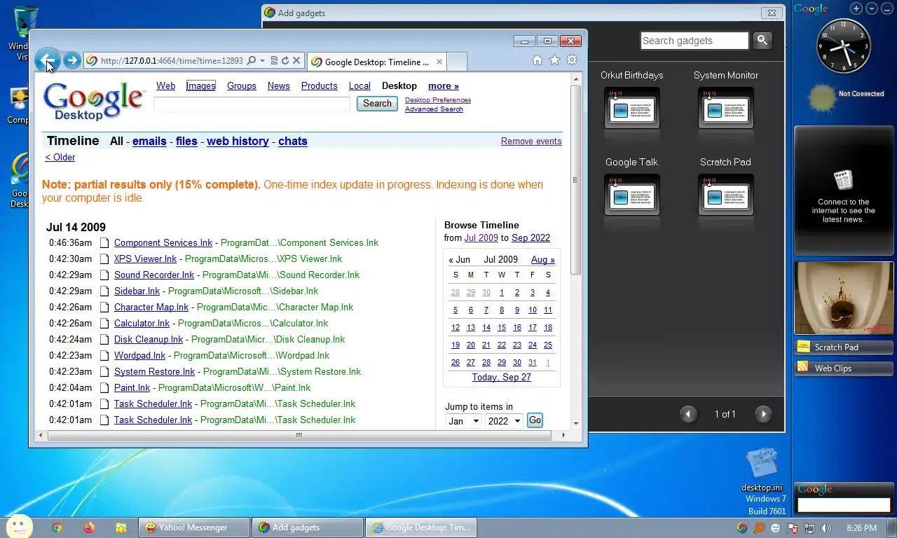This screenshot has width=897, height=538.
Task: Open Desktop Preferences link
Action: (x=438, y=100)
